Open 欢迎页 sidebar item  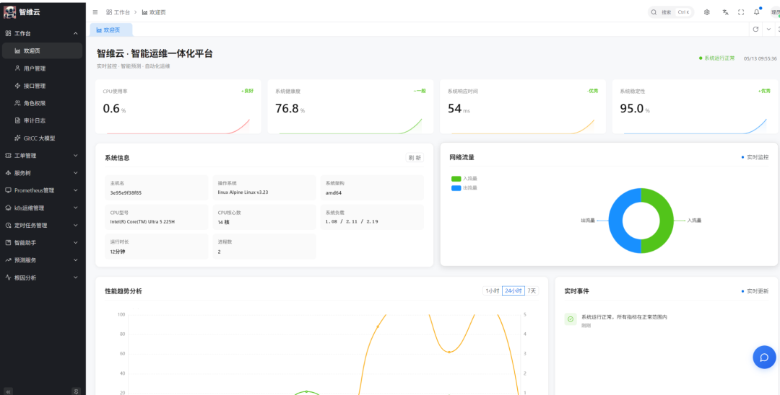click(43, 50)
